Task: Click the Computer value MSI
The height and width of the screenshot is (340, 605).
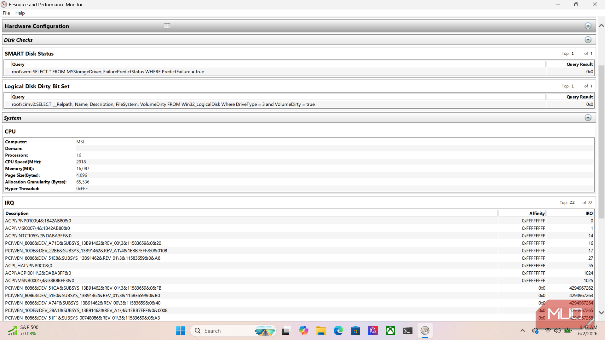Action: coord(80,142)
